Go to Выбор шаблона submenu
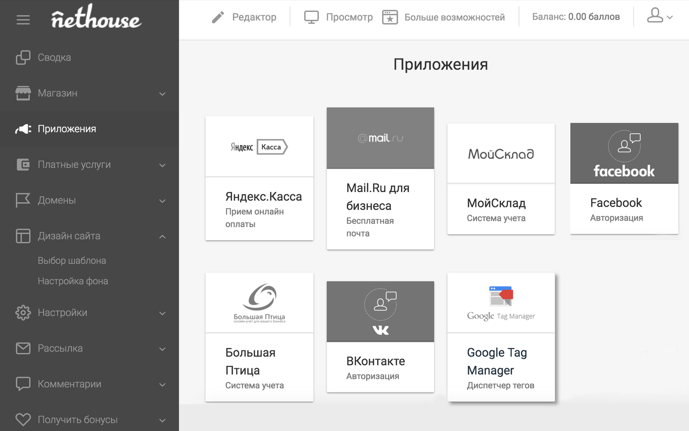Image resolution: width=689 pixels, height=431 pixels. (72, 260)
